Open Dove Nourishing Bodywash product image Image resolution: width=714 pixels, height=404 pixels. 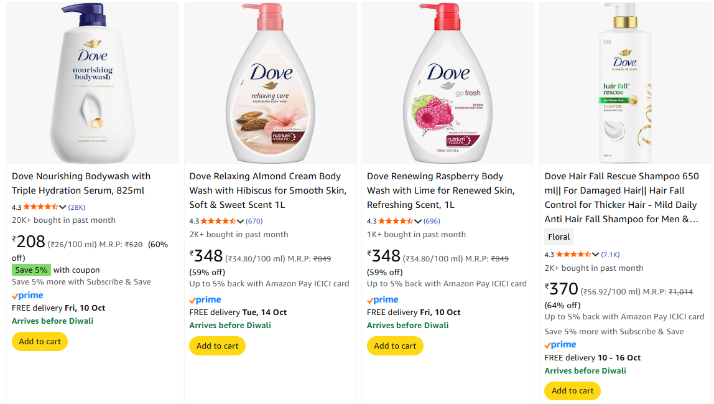click(93, 83)
